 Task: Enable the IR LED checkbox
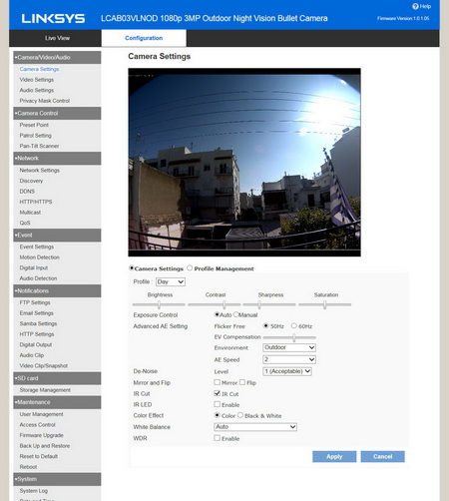click(218, 404)
